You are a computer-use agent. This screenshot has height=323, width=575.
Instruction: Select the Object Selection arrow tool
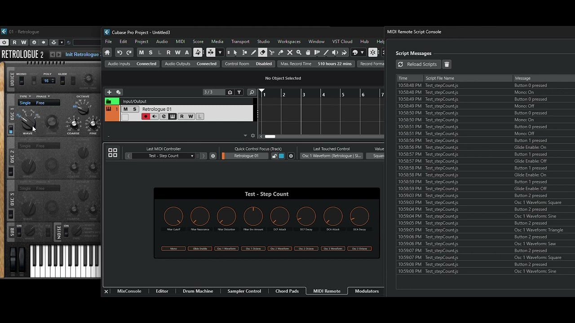(x=235, y=52)
